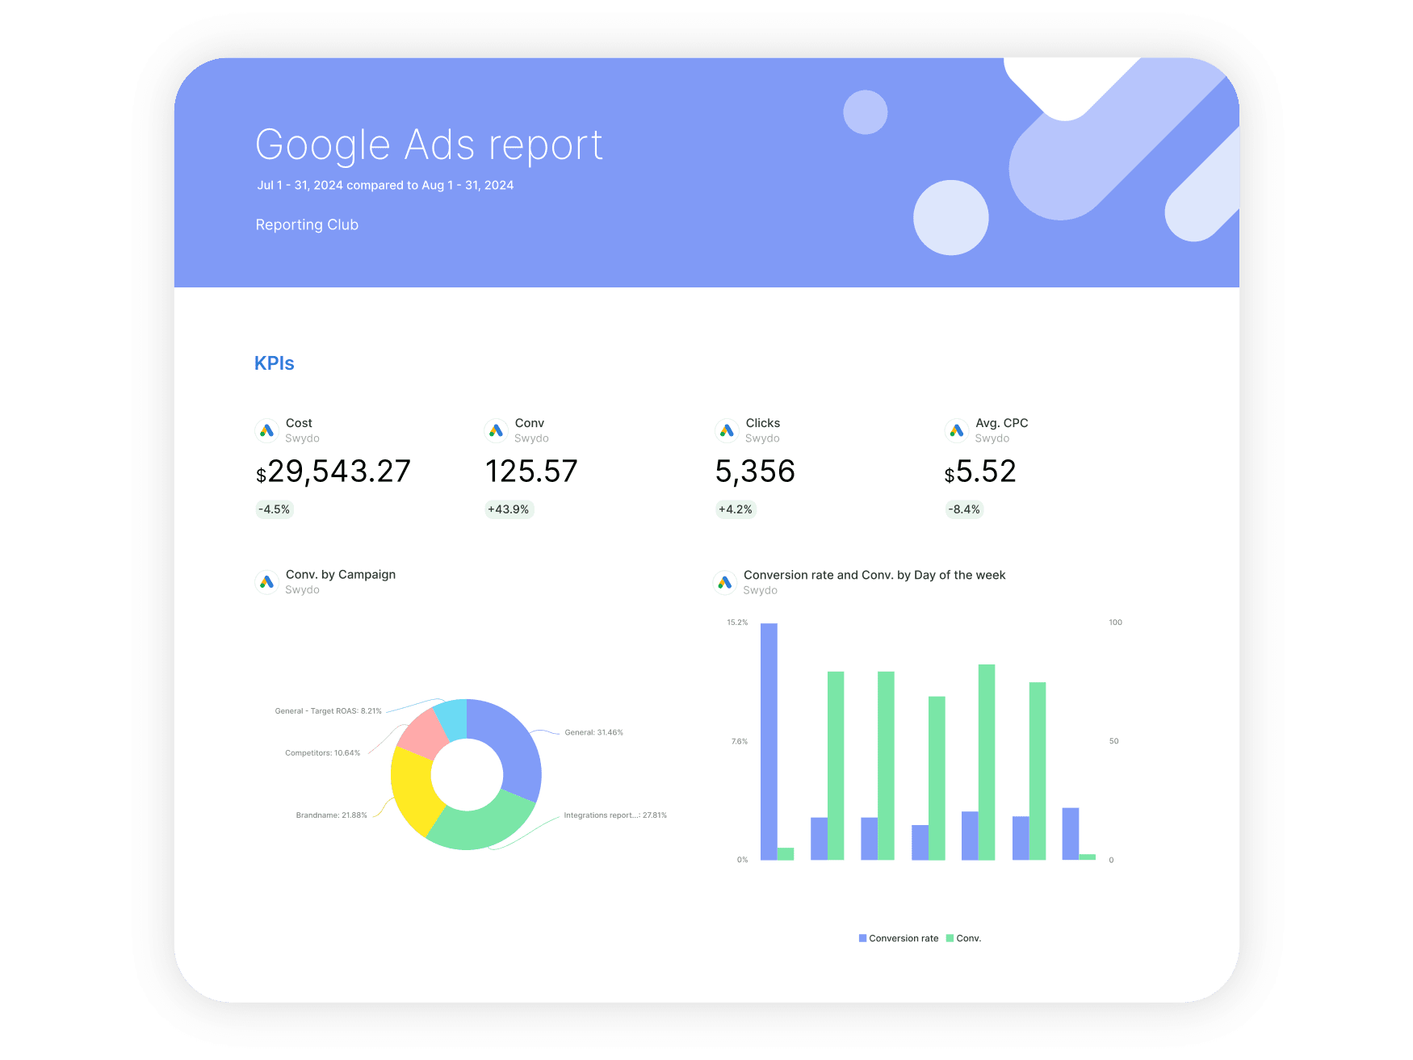Click the Competitors: 10.64% label
The width and height of the screenshot is (1413, 1060).
(322, 753)
